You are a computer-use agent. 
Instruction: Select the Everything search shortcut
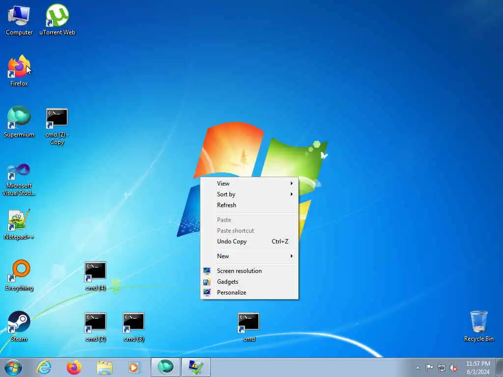click(x=19, y=275)
